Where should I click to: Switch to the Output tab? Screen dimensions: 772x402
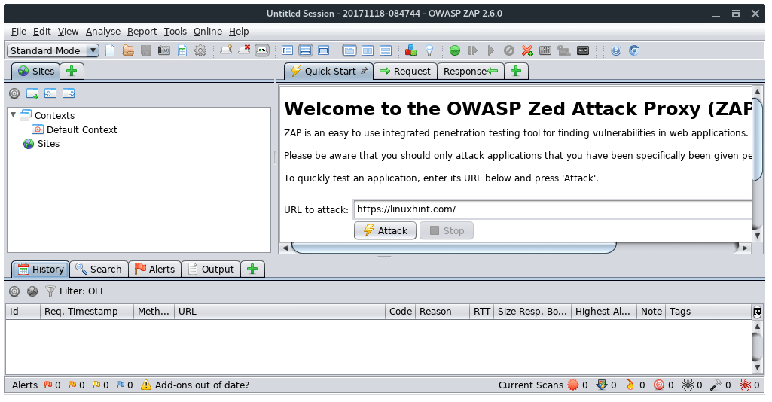click(x=211, y=270)
